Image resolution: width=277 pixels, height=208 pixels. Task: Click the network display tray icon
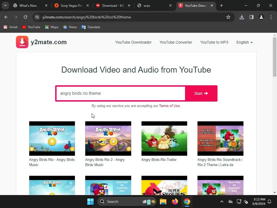coord(239,201)
